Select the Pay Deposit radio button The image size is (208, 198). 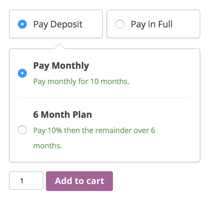tap(22, 24)
